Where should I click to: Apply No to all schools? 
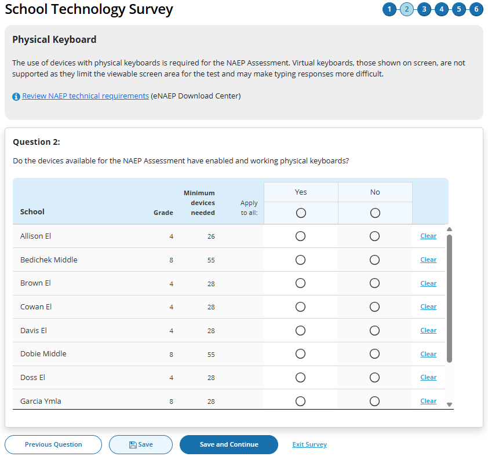[x=374, y=213]
